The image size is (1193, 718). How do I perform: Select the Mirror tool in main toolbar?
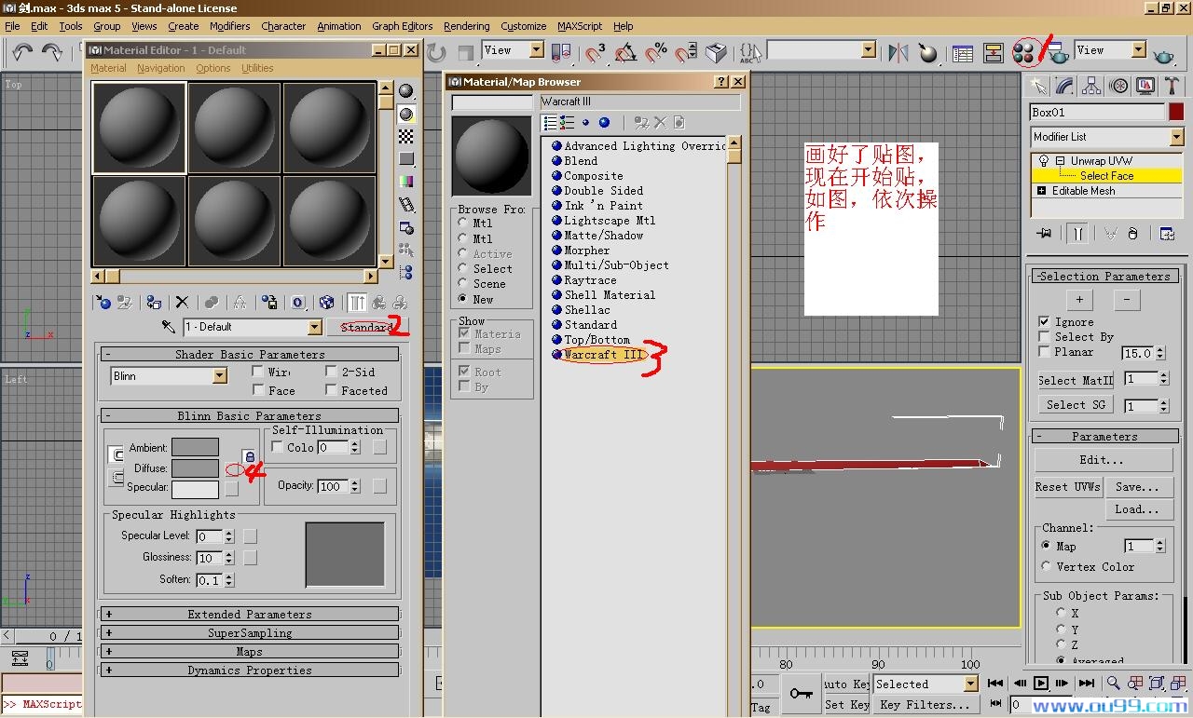coord(898,53)
